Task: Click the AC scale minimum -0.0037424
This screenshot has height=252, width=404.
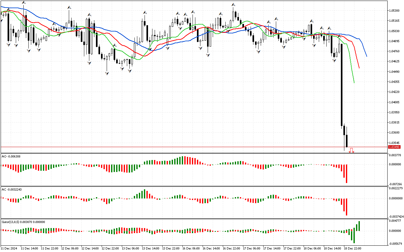Action: [396, 217]
